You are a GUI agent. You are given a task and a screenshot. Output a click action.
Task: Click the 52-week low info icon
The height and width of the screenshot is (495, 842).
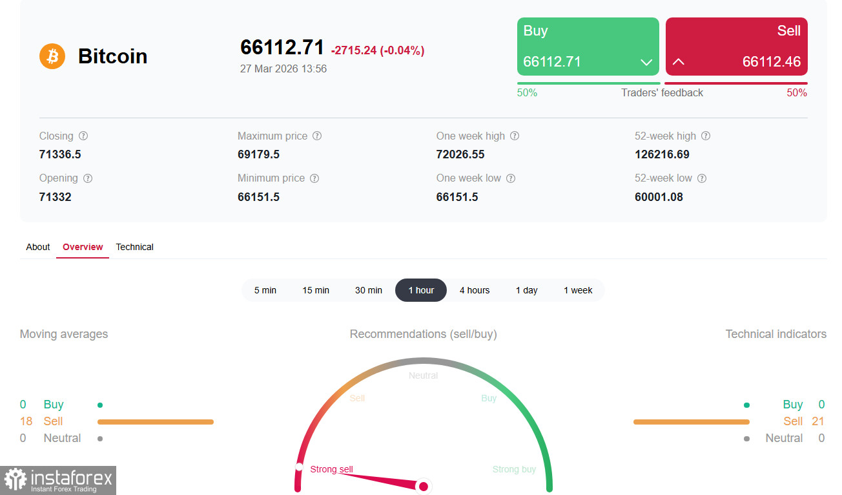(x=702, y=178)
